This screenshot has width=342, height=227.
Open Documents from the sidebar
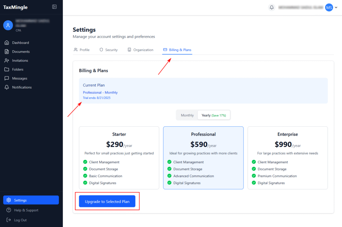click(21, 52)
